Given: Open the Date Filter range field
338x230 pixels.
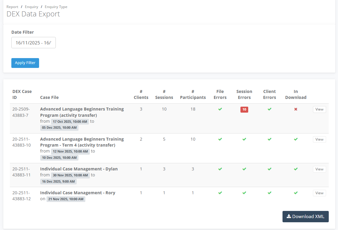Looking at the screenshot, I should point(33,43).
